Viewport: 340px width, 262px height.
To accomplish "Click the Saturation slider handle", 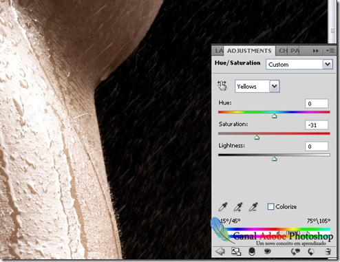I will tap(257, 138).
